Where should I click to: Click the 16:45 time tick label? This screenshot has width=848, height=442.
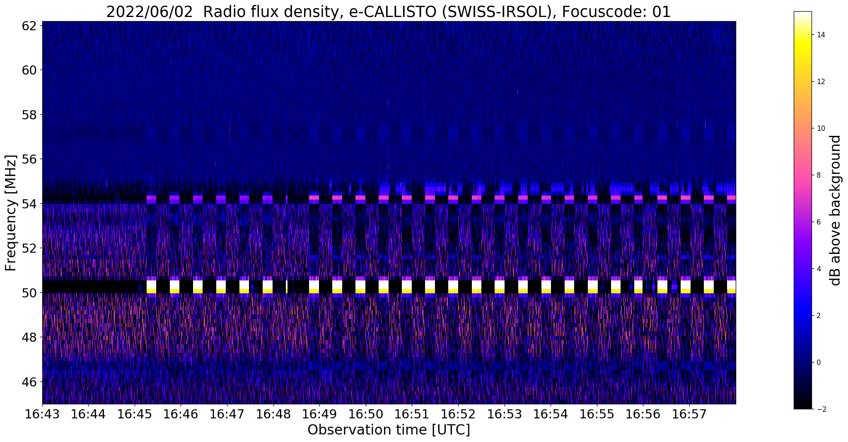point(135,414)
